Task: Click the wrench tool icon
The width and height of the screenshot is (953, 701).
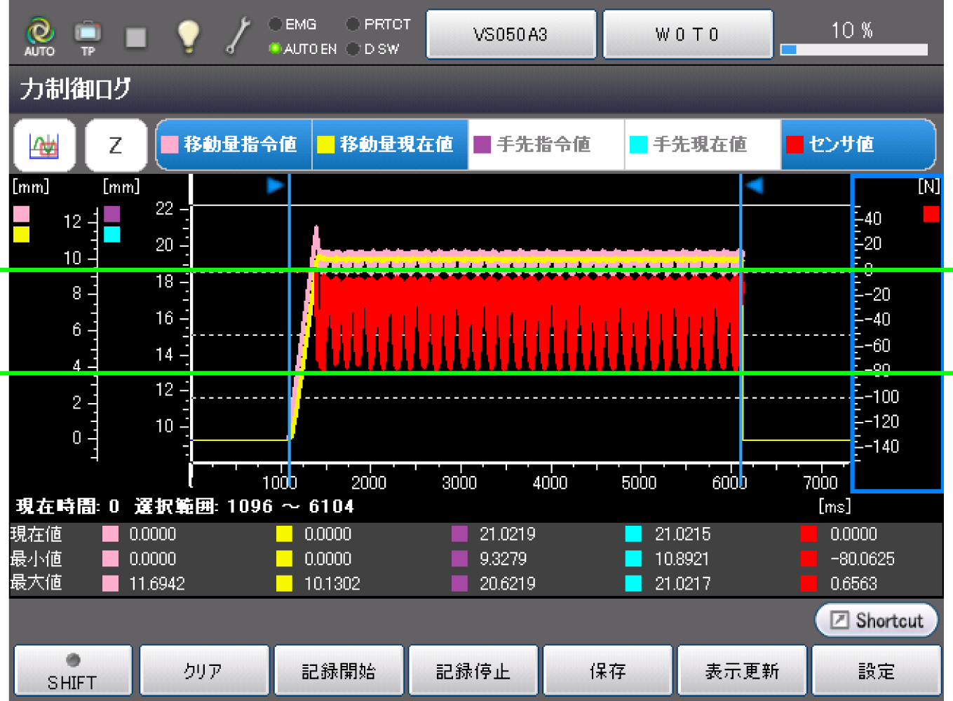Action: click(238, 36)
